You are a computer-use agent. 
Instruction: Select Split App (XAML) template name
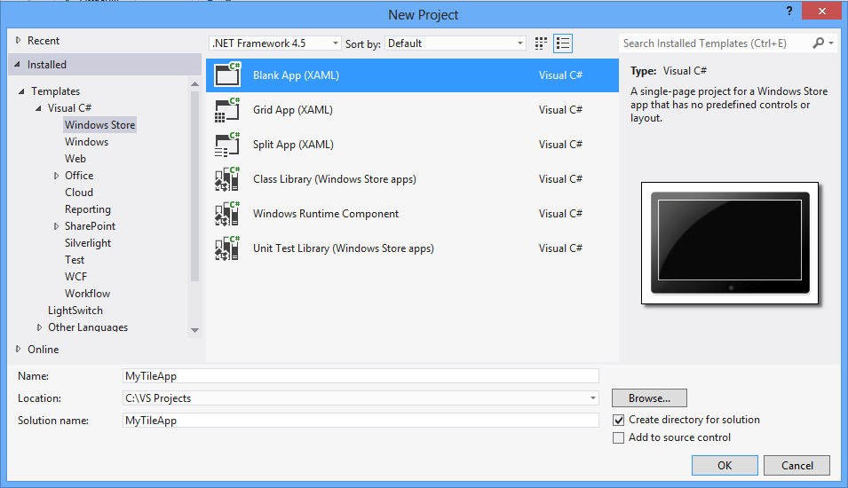pos(293,145)
